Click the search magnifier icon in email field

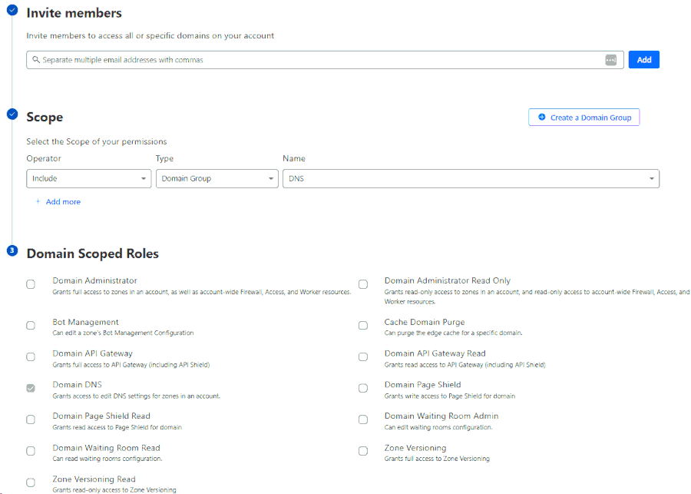(x=36, y=60)
